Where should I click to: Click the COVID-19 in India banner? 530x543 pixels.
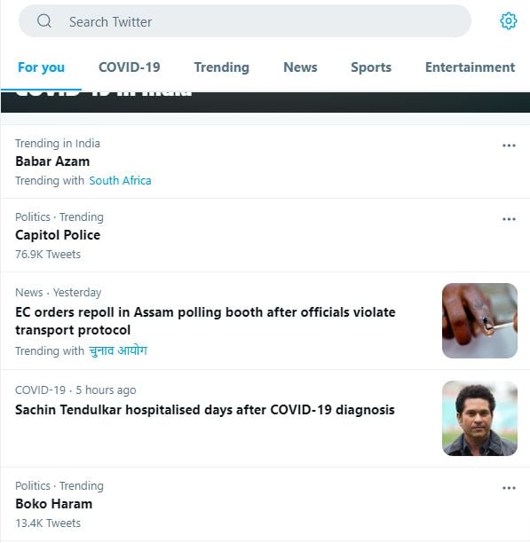[265, 102]
